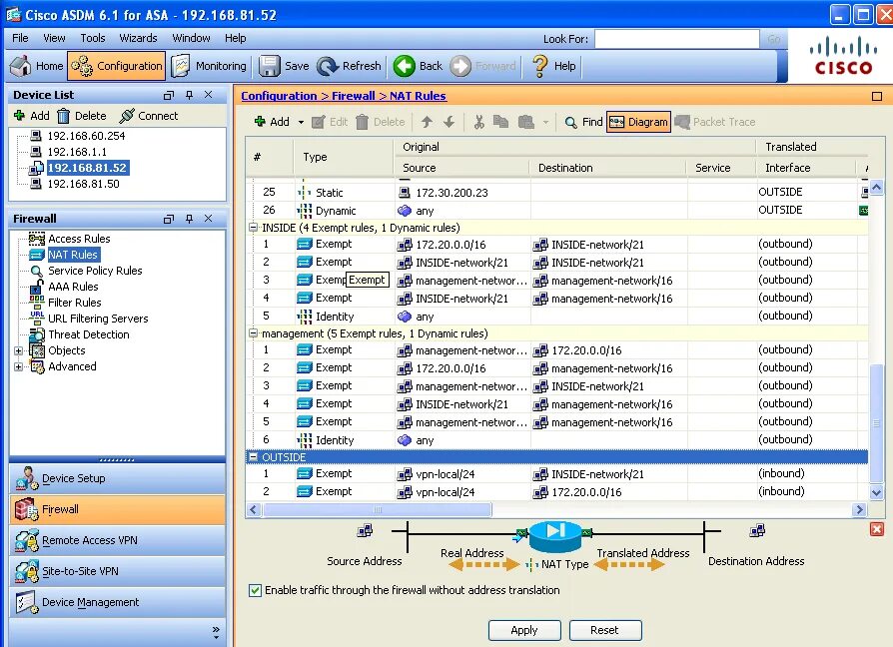Close the Device List panel
Viewport: 893px width, 647px height.
[x=209, y=95]
